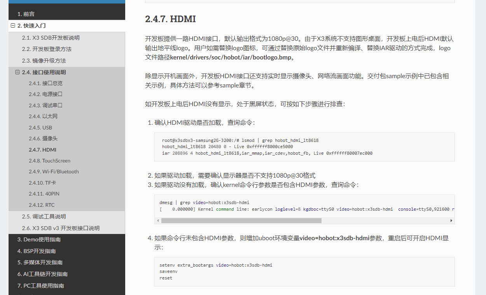Collapse the 2. 快速入门 section toggle icon
The height and width of the screenshot is (295, 486).
(x=13, y=26)
